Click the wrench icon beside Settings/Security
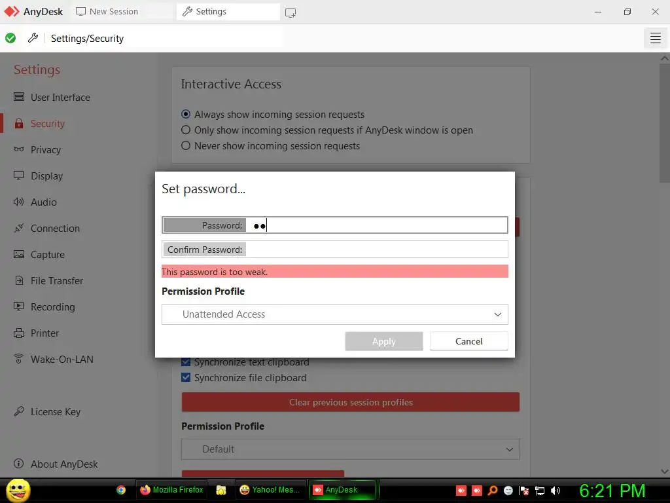This screenshot has width=670, height=503. click(x=33, y=38)
